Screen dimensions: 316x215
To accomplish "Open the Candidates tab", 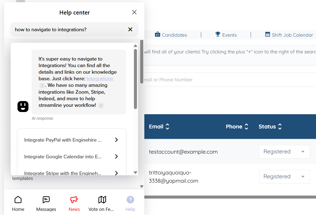I will [171, 35].
